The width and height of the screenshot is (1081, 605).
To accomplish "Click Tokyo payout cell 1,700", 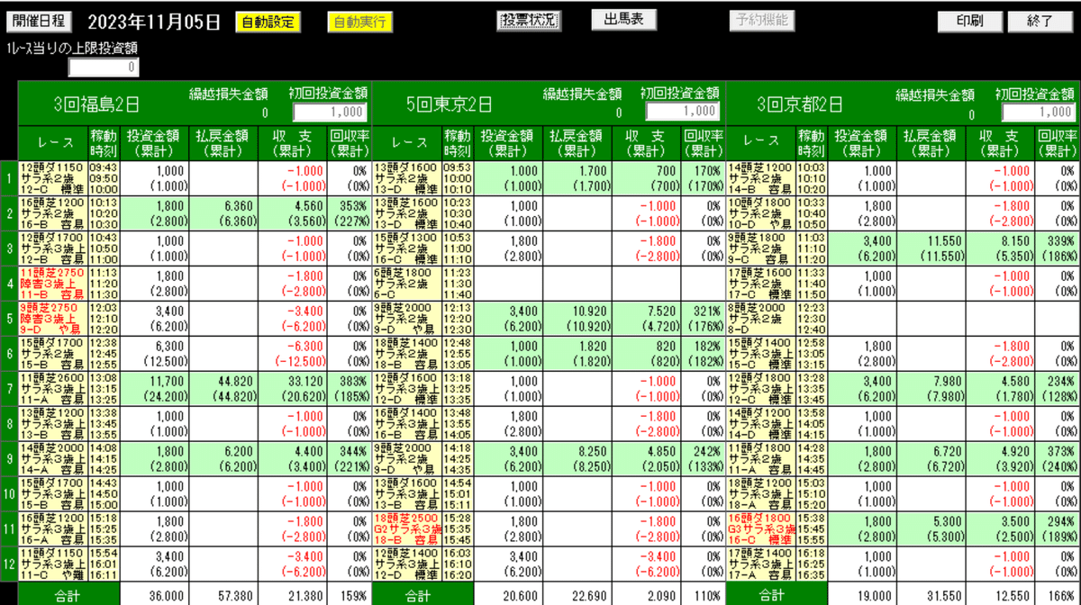I will [x=576, y=178].
